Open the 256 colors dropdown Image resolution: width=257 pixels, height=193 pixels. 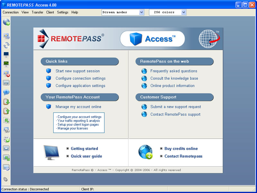(168, 12)
